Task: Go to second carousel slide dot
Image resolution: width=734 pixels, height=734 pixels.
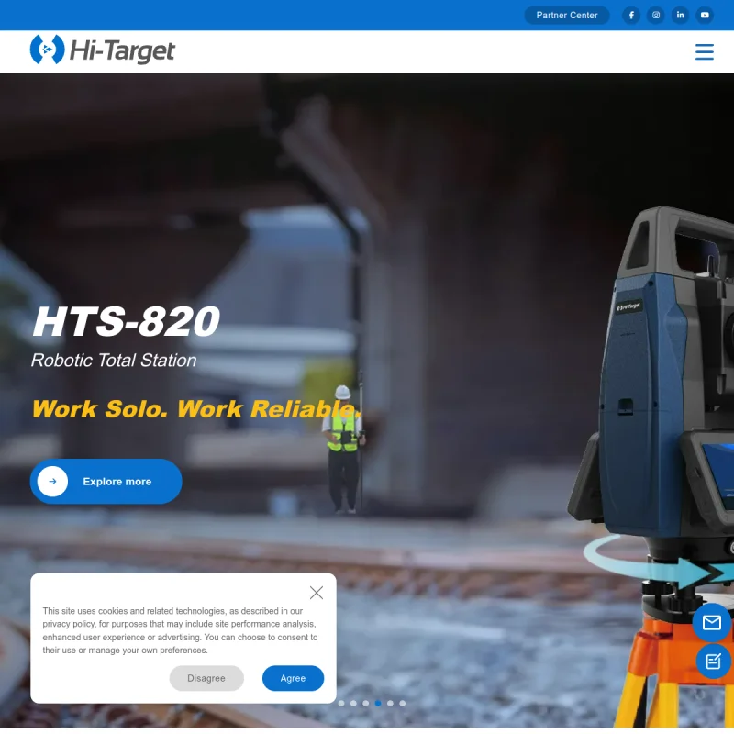Action: tap(353, 703)
